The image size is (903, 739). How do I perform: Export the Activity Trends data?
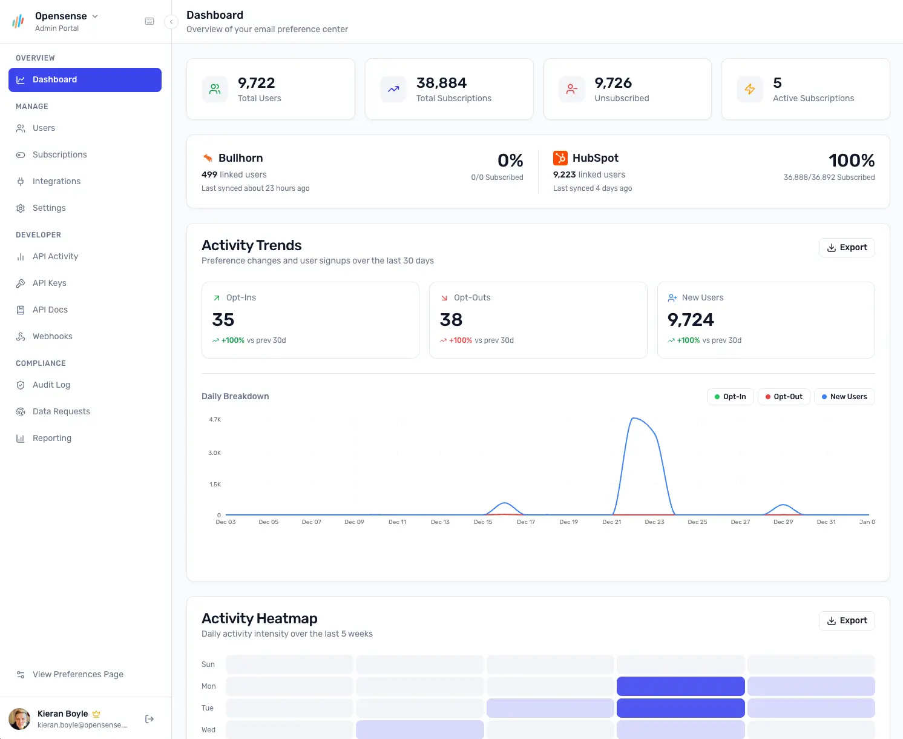(846, 248)
